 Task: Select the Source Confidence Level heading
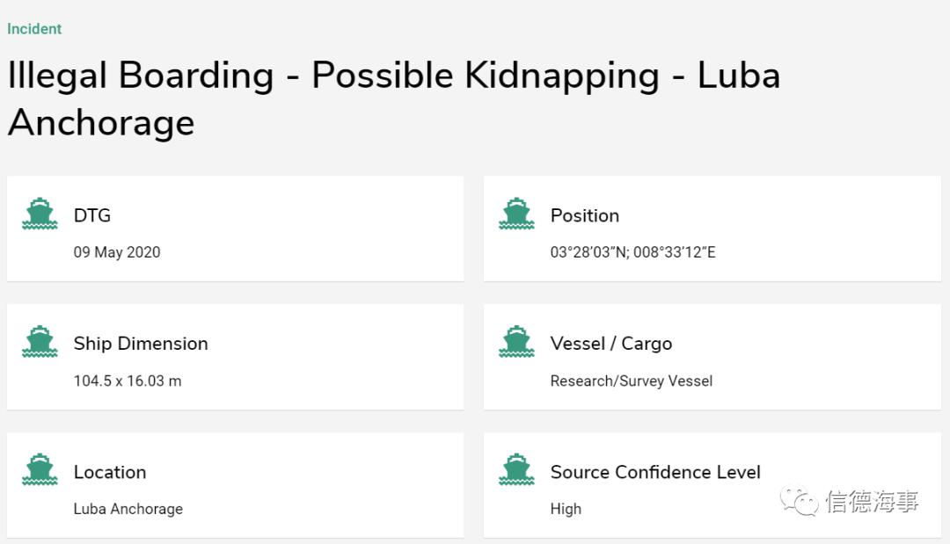[655, 472]
